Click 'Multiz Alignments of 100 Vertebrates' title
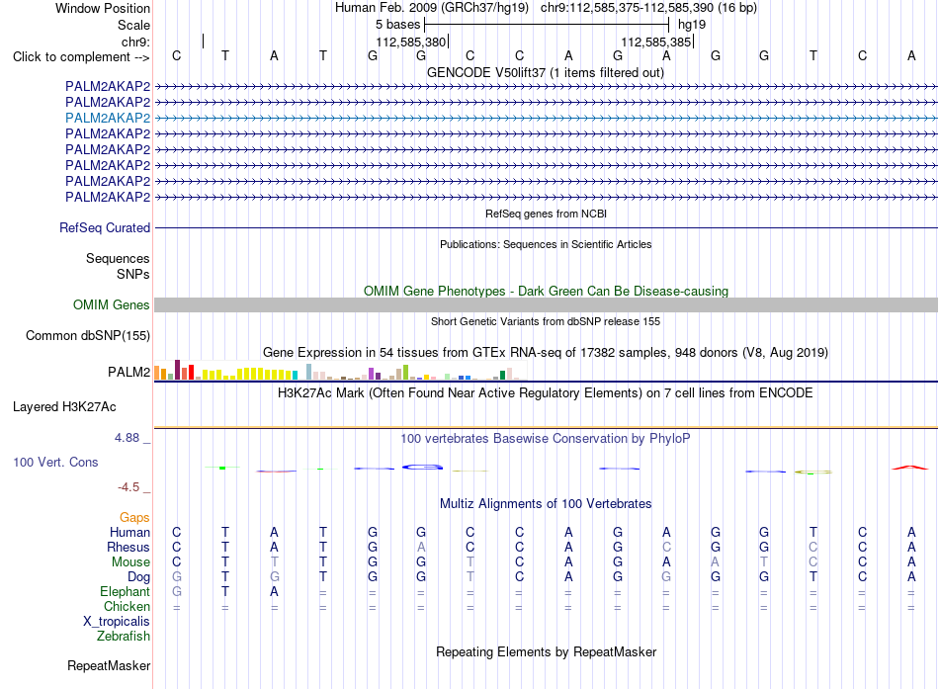Viewport: 939px width, 689px height. (546, 504)
